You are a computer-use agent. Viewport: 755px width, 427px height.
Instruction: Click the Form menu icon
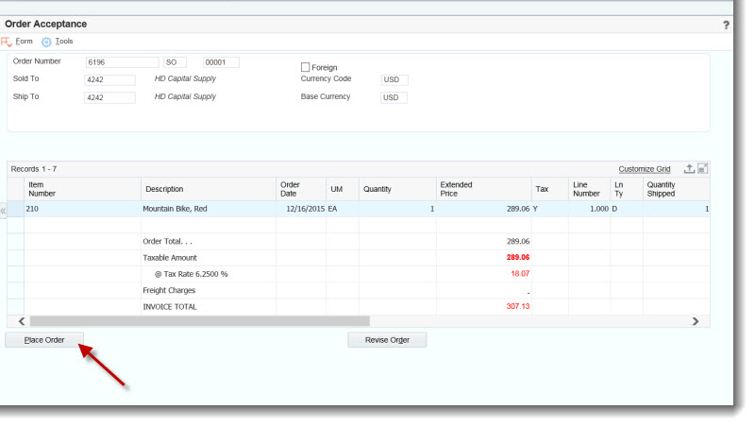click(x=7, y=42)
